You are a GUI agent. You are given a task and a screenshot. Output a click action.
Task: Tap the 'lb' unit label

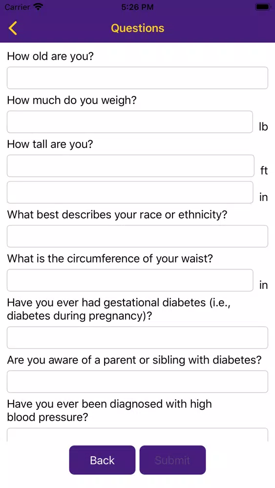[263, 127]
